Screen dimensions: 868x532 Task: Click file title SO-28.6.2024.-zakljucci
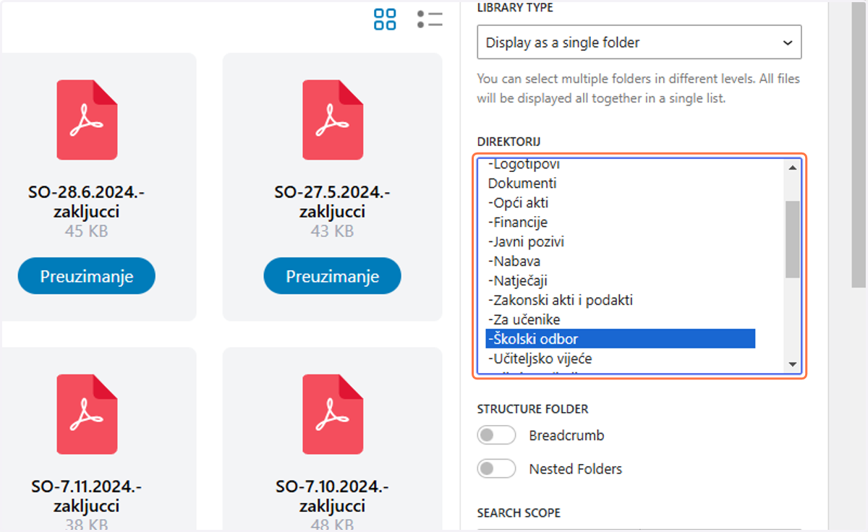tap(87, 202)
